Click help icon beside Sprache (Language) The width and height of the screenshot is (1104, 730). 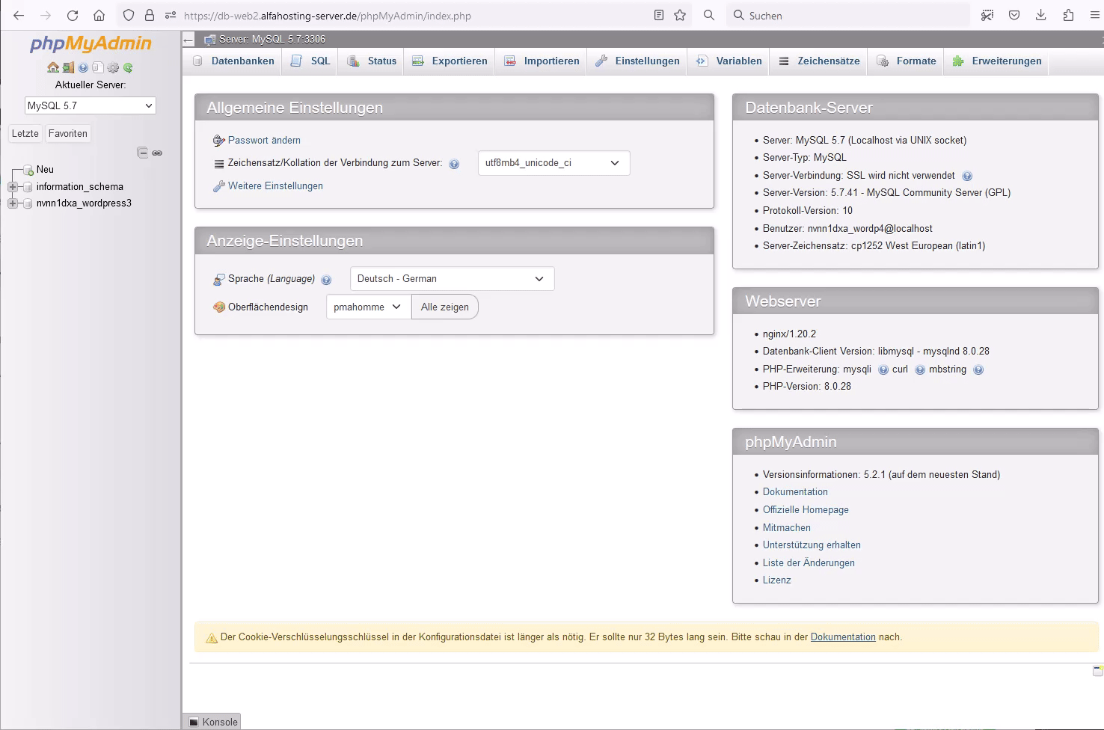326,280
